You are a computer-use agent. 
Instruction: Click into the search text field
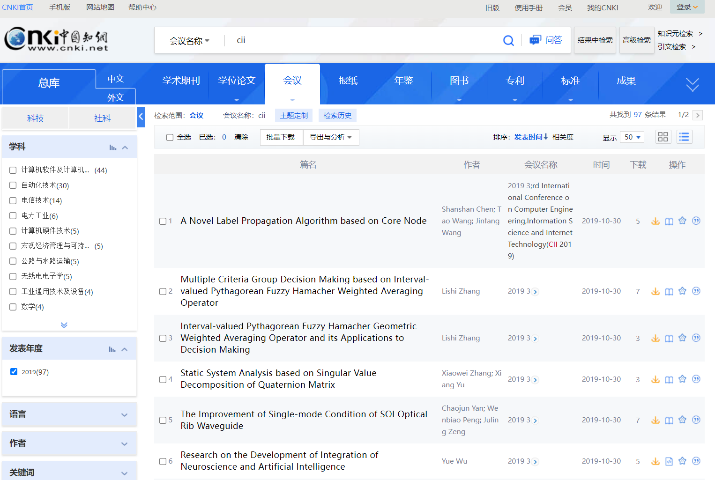coord(365,40)
